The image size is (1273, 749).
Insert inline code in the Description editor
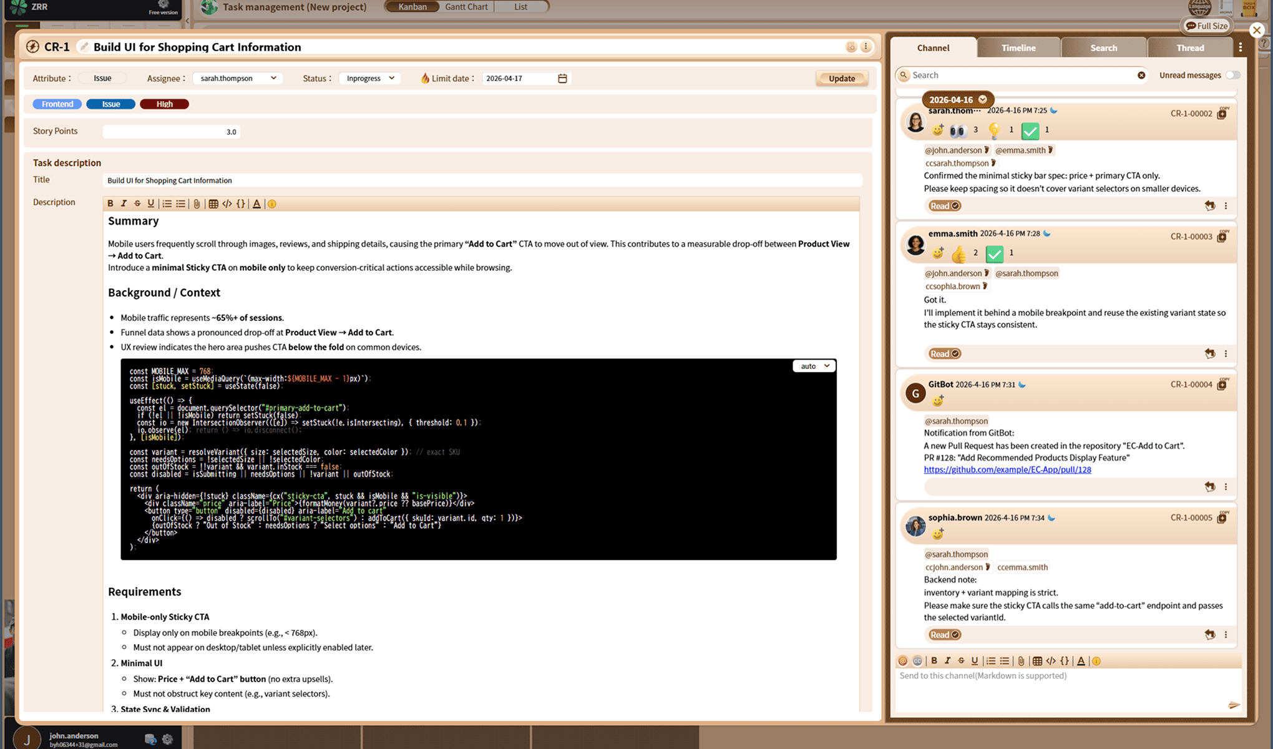tap(227, 203)
